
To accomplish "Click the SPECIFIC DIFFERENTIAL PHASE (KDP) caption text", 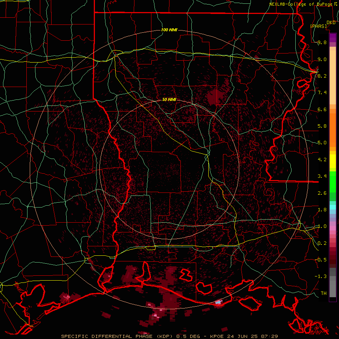I will coord(118,336).
